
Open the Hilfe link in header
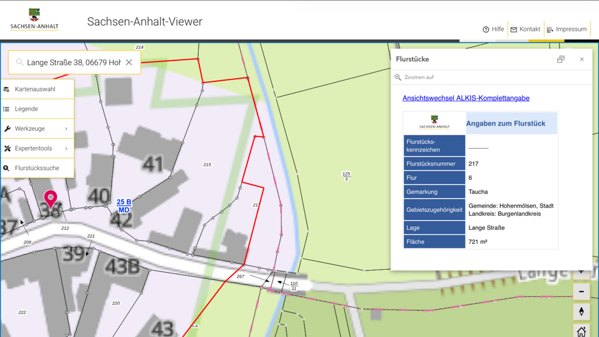pyautogui.click(x=493, y=29)
